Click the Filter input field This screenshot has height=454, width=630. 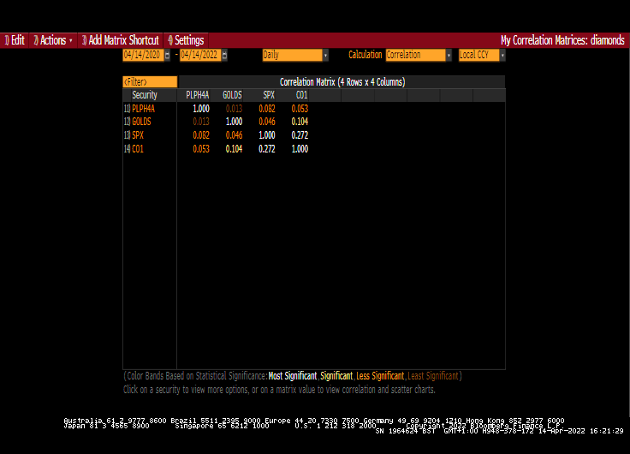tap(150, 82)
